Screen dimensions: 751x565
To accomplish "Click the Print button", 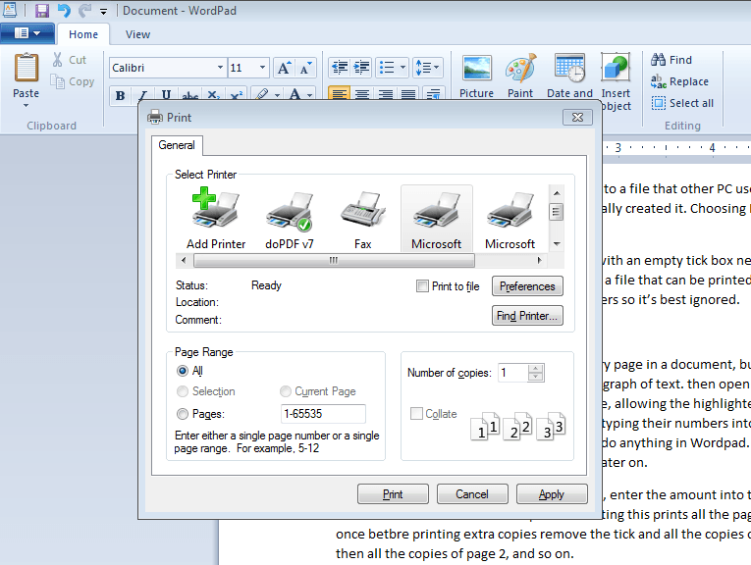I will [393, 494].
